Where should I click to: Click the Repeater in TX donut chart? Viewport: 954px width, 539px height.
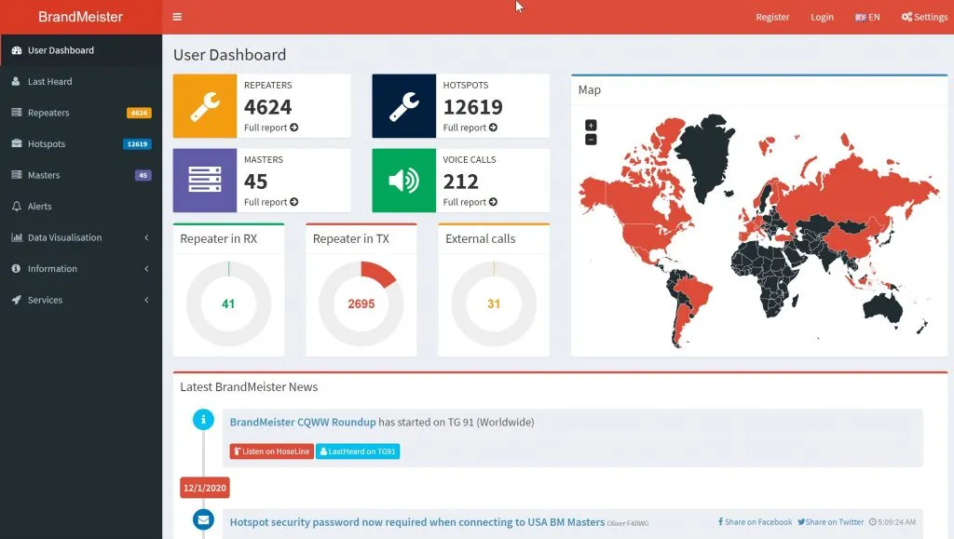tap(361, 303)
